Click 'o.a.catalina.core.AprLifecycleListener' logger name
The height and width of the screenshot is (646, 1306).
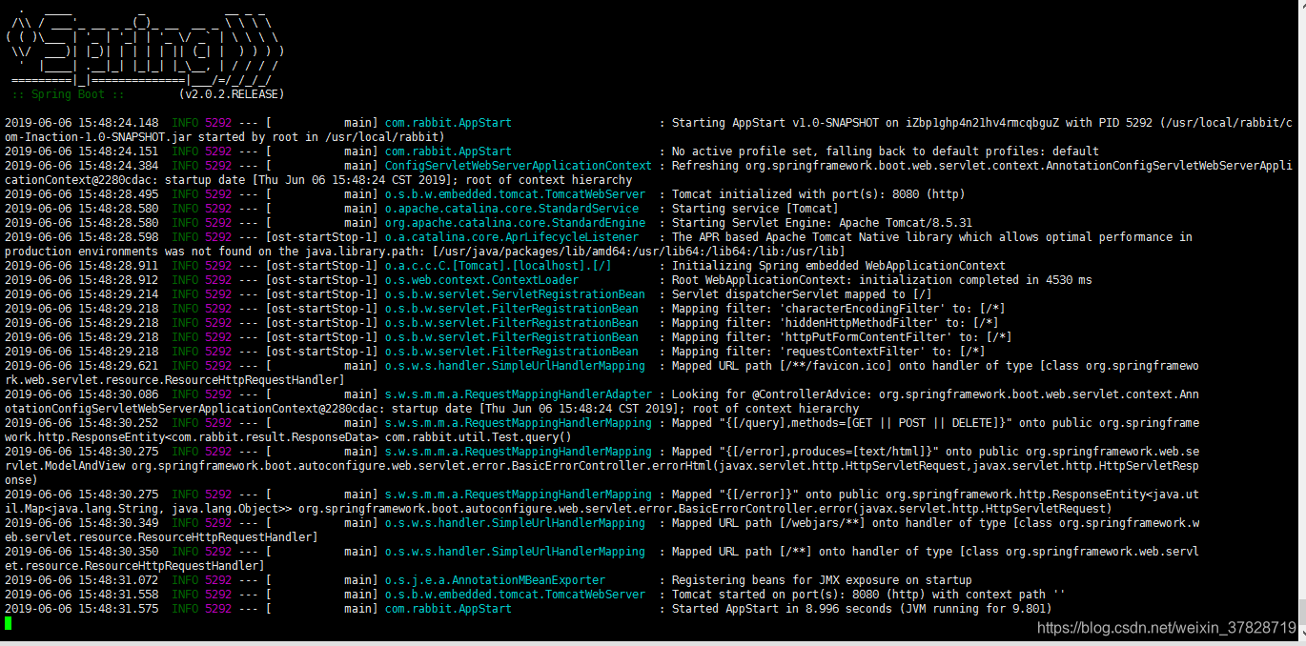(512, 237)
